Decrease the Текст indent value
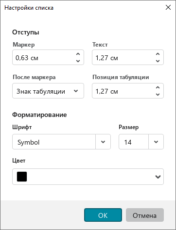Image resolution: width=176 pixels, height=230 pixels. pyautogui.click(x=158, y=61)
